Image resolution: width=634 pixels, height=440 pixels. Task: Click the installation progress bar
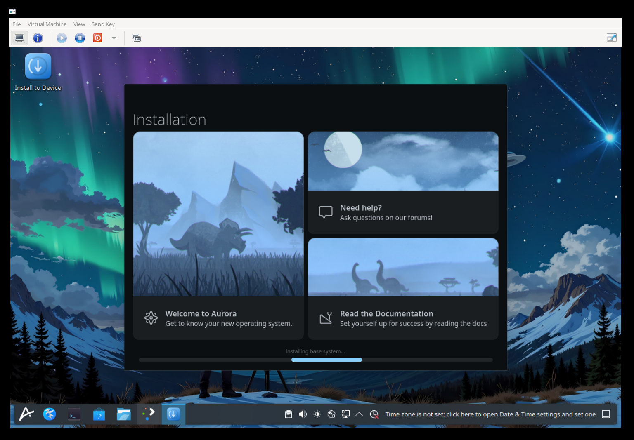315,360
